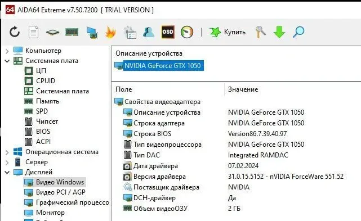The image size is (361, 221).
Task: Click the Свойства видеоадаптера group row
Action: 162,102
